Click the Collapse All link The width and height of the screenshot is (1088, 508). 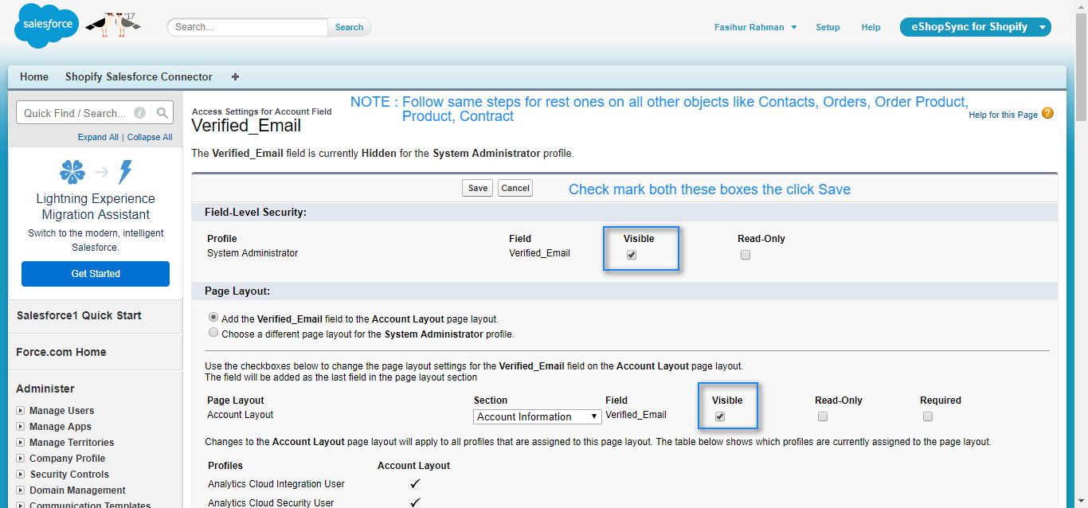point(150,137)
